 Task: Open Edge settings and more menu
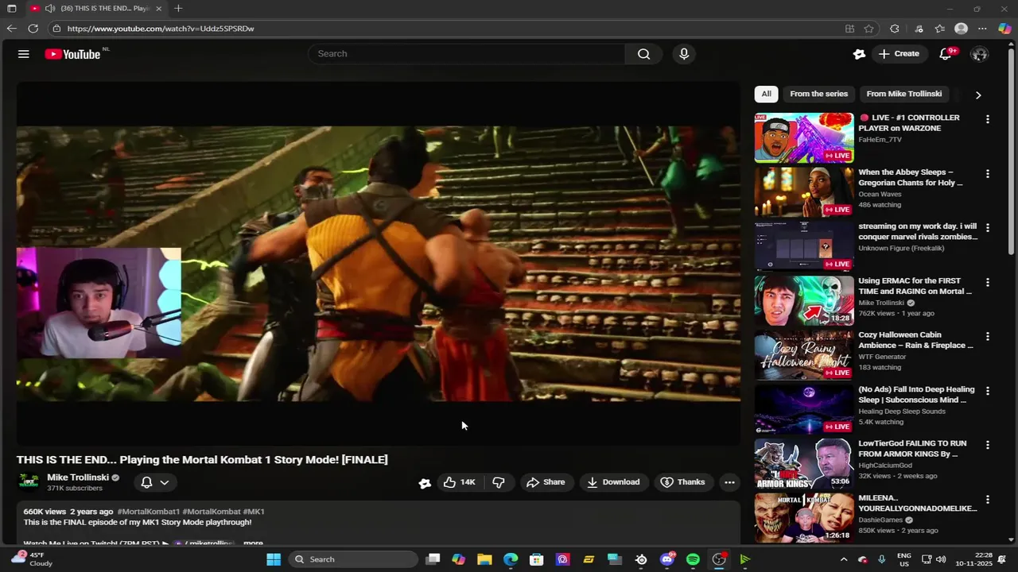[982, 29]
